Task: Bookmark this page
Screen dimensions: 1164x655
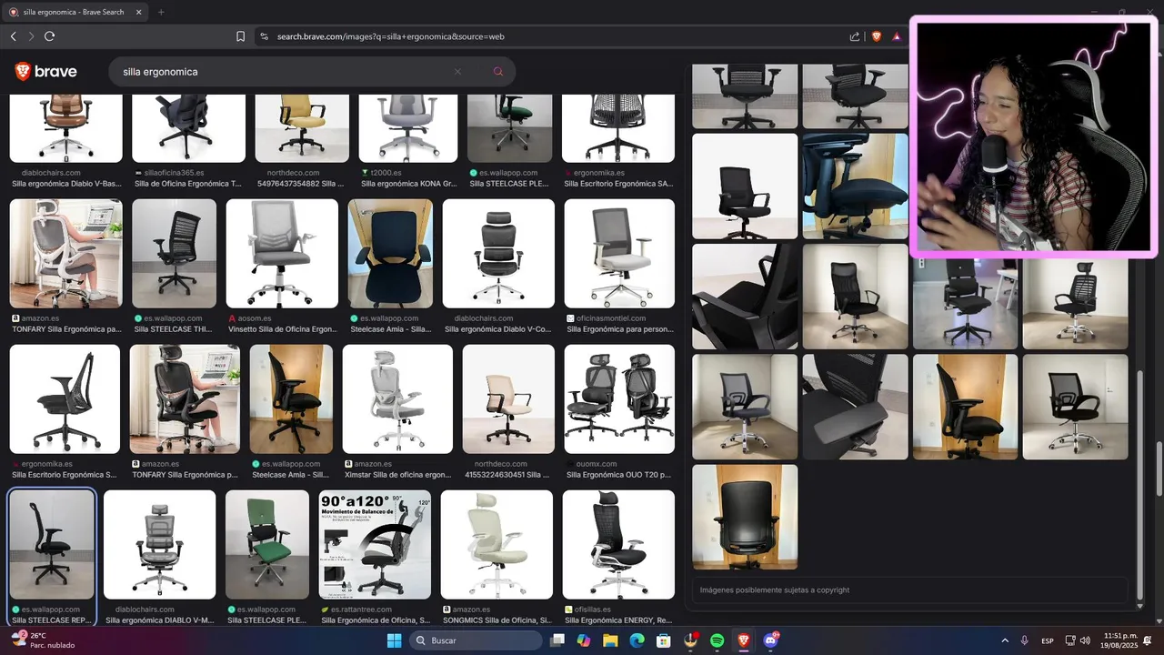Action: tap(240, 36)
